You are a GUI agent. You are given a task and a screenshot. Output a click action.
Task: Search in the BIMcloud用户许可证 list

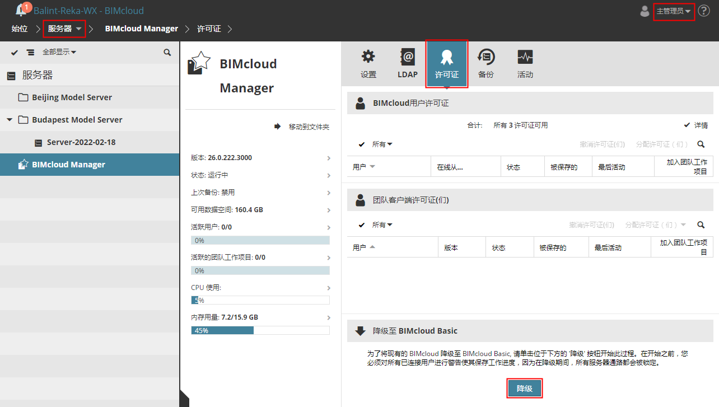coord(701,144)
